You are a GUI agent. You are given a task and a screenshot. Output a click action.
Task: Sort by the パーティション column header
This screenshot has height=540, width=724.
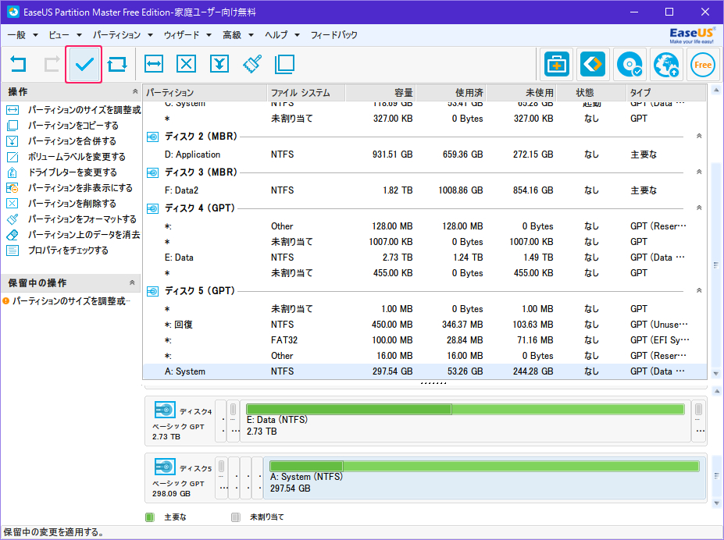[x=205, y=93]
